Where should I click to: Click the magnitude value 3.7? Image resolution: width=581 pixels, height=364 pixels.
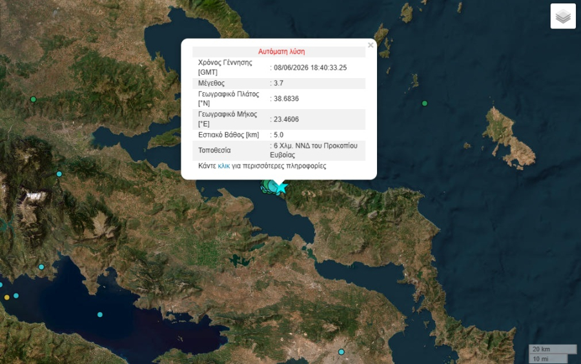coord(278,83)
